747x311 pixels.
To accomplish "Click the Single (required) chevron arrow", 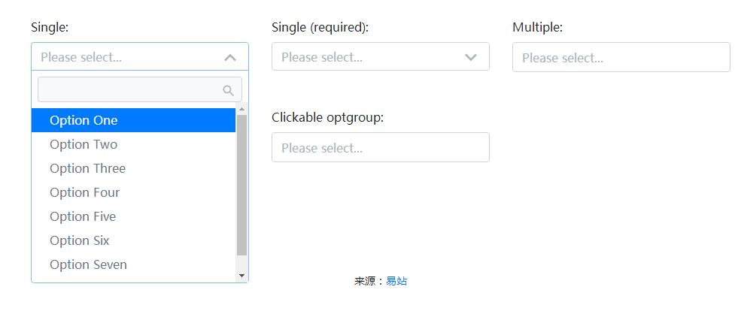I will click(471, 57).
